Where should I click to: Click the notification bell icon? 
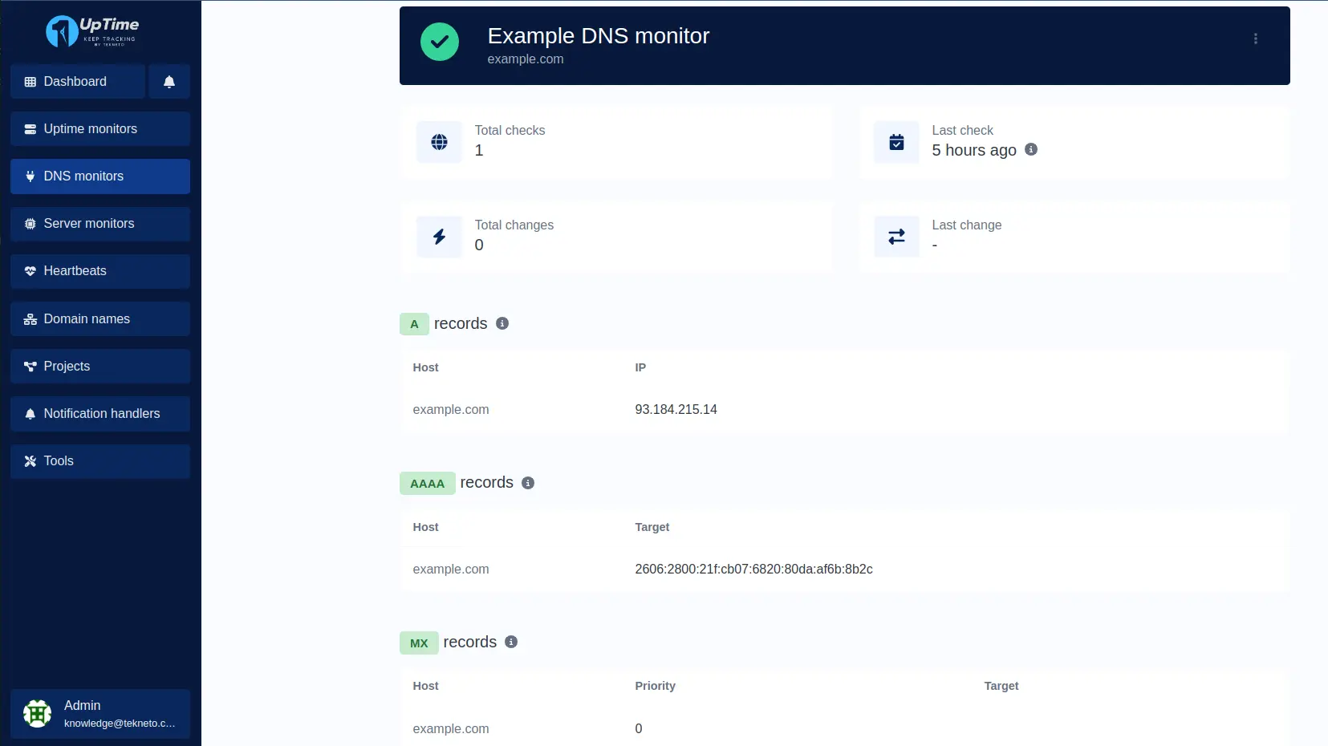pyautogui.click(x=169, y=81)
